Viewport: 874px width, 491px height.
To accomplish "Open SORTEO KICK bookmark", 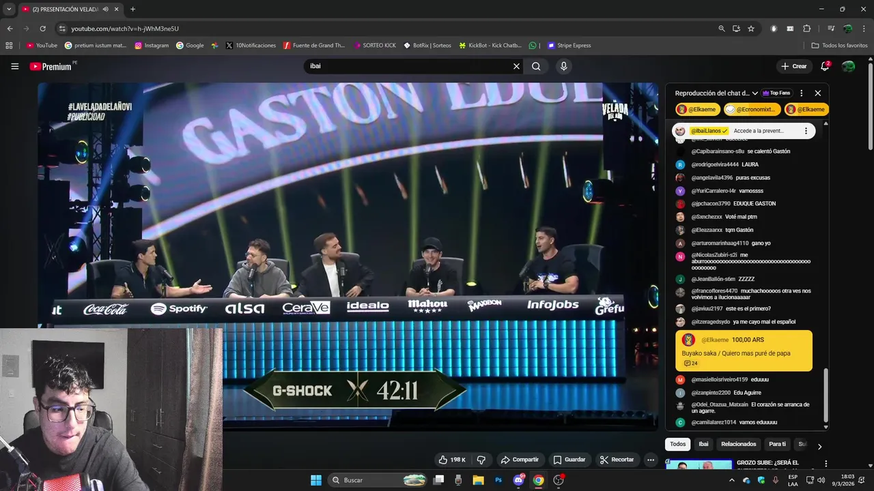I will click(x=375, y=46).
